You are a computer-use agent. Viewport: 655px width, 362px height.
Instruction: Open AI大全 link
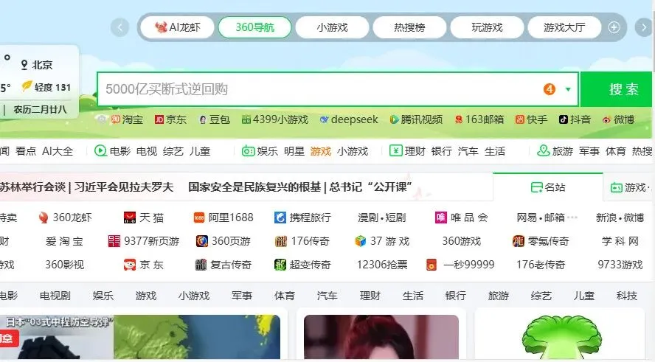tap(58, 151)
